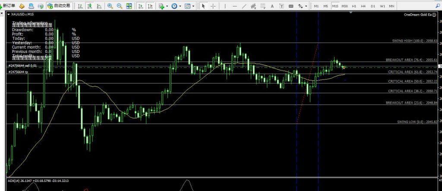The image size is (442, 191).
Task: Select the horizontal line drawing tool
Action: coord(234,6)
